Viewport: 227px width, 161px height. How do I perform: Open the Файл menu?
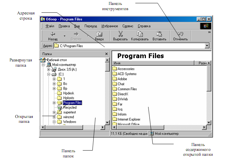[50, 26]
